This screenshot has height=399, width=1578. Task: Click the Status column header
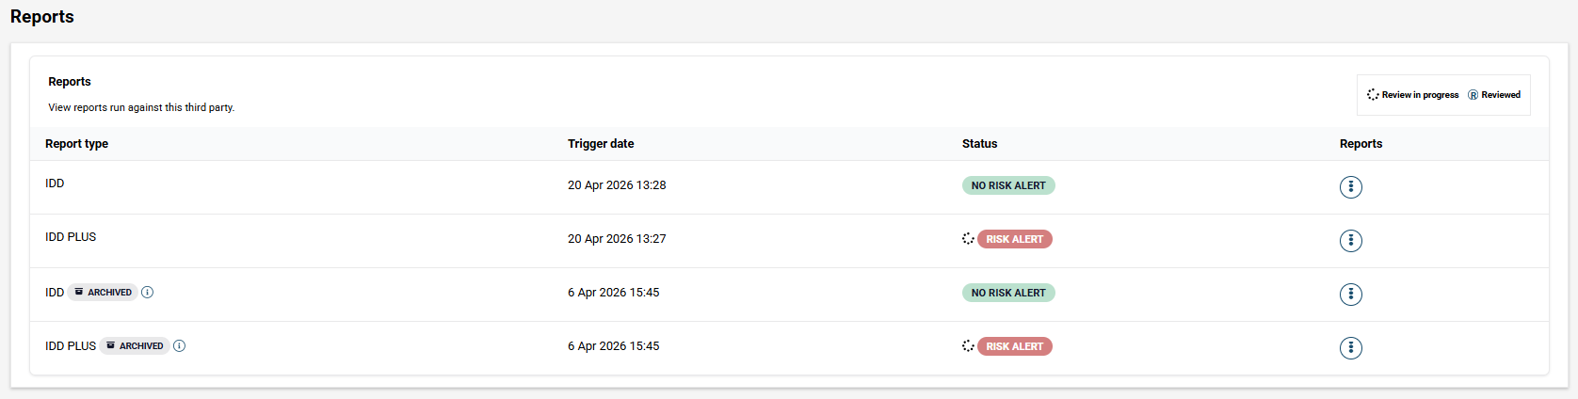click(x=979, y=143)
